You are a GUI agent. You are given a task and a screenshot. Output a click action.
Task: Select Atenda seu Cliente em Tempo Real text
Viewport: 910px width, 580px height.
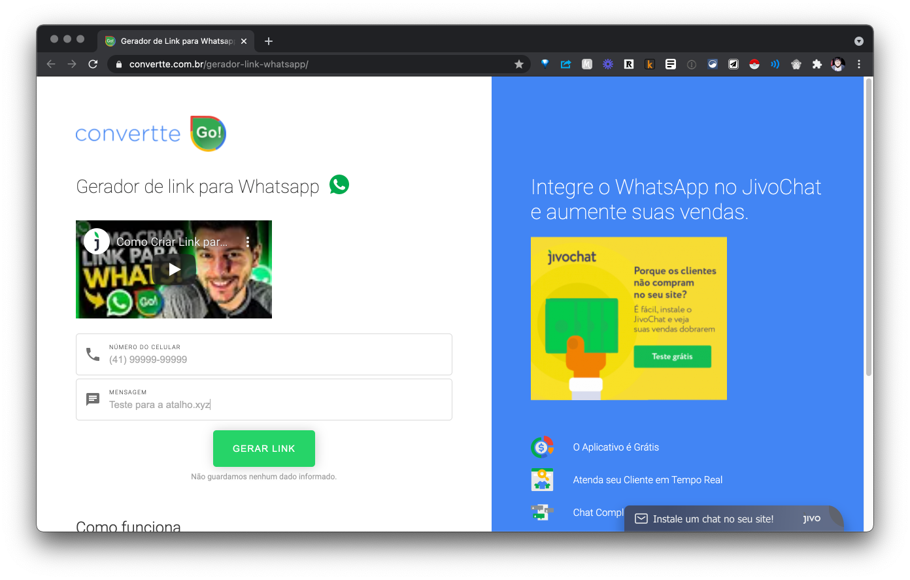648,480
